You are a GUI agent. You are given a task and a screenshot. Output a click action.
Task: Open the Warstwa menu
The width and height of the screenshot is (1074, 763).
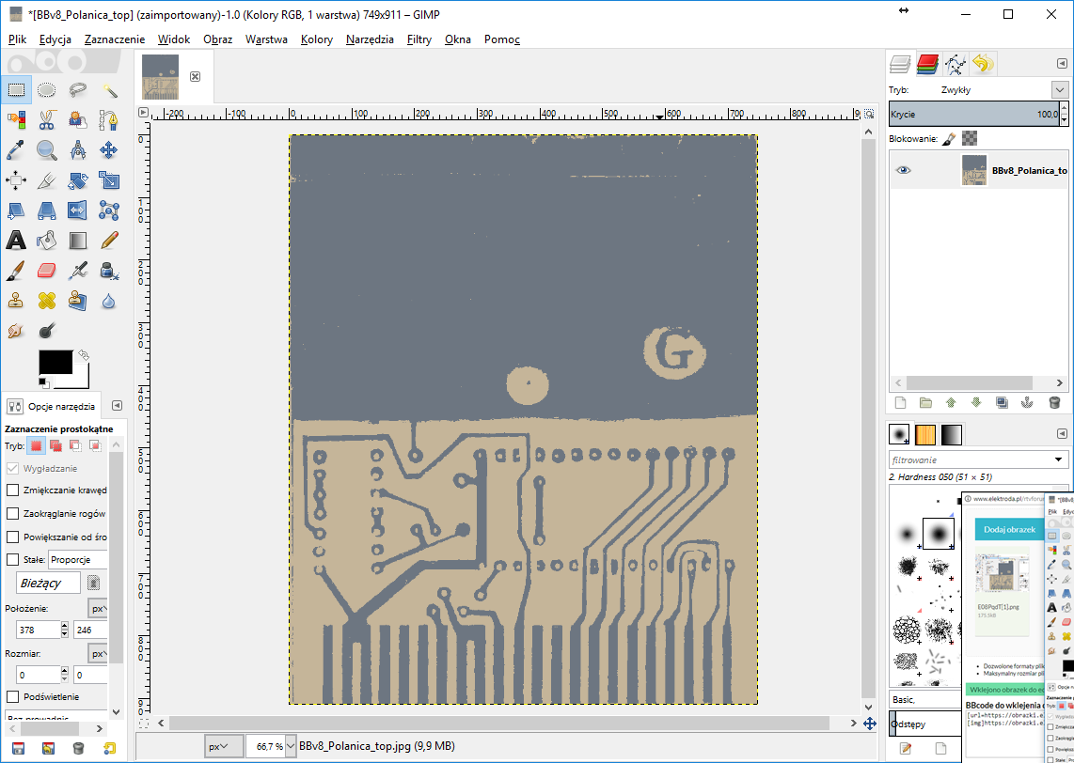tap(266, 39)
